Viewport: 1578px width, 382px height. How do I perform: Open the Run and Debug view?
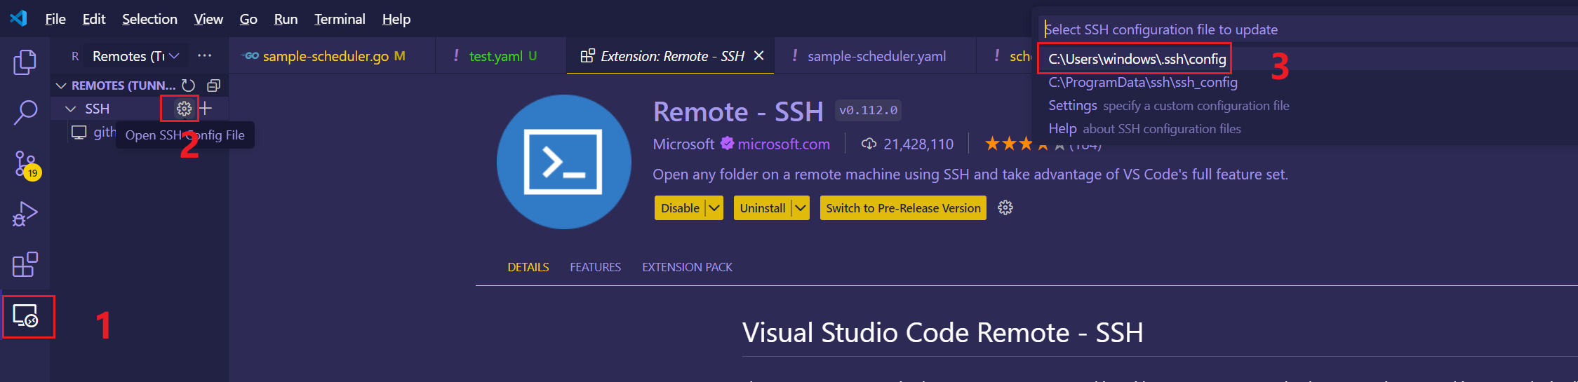[x=25, y=214]
